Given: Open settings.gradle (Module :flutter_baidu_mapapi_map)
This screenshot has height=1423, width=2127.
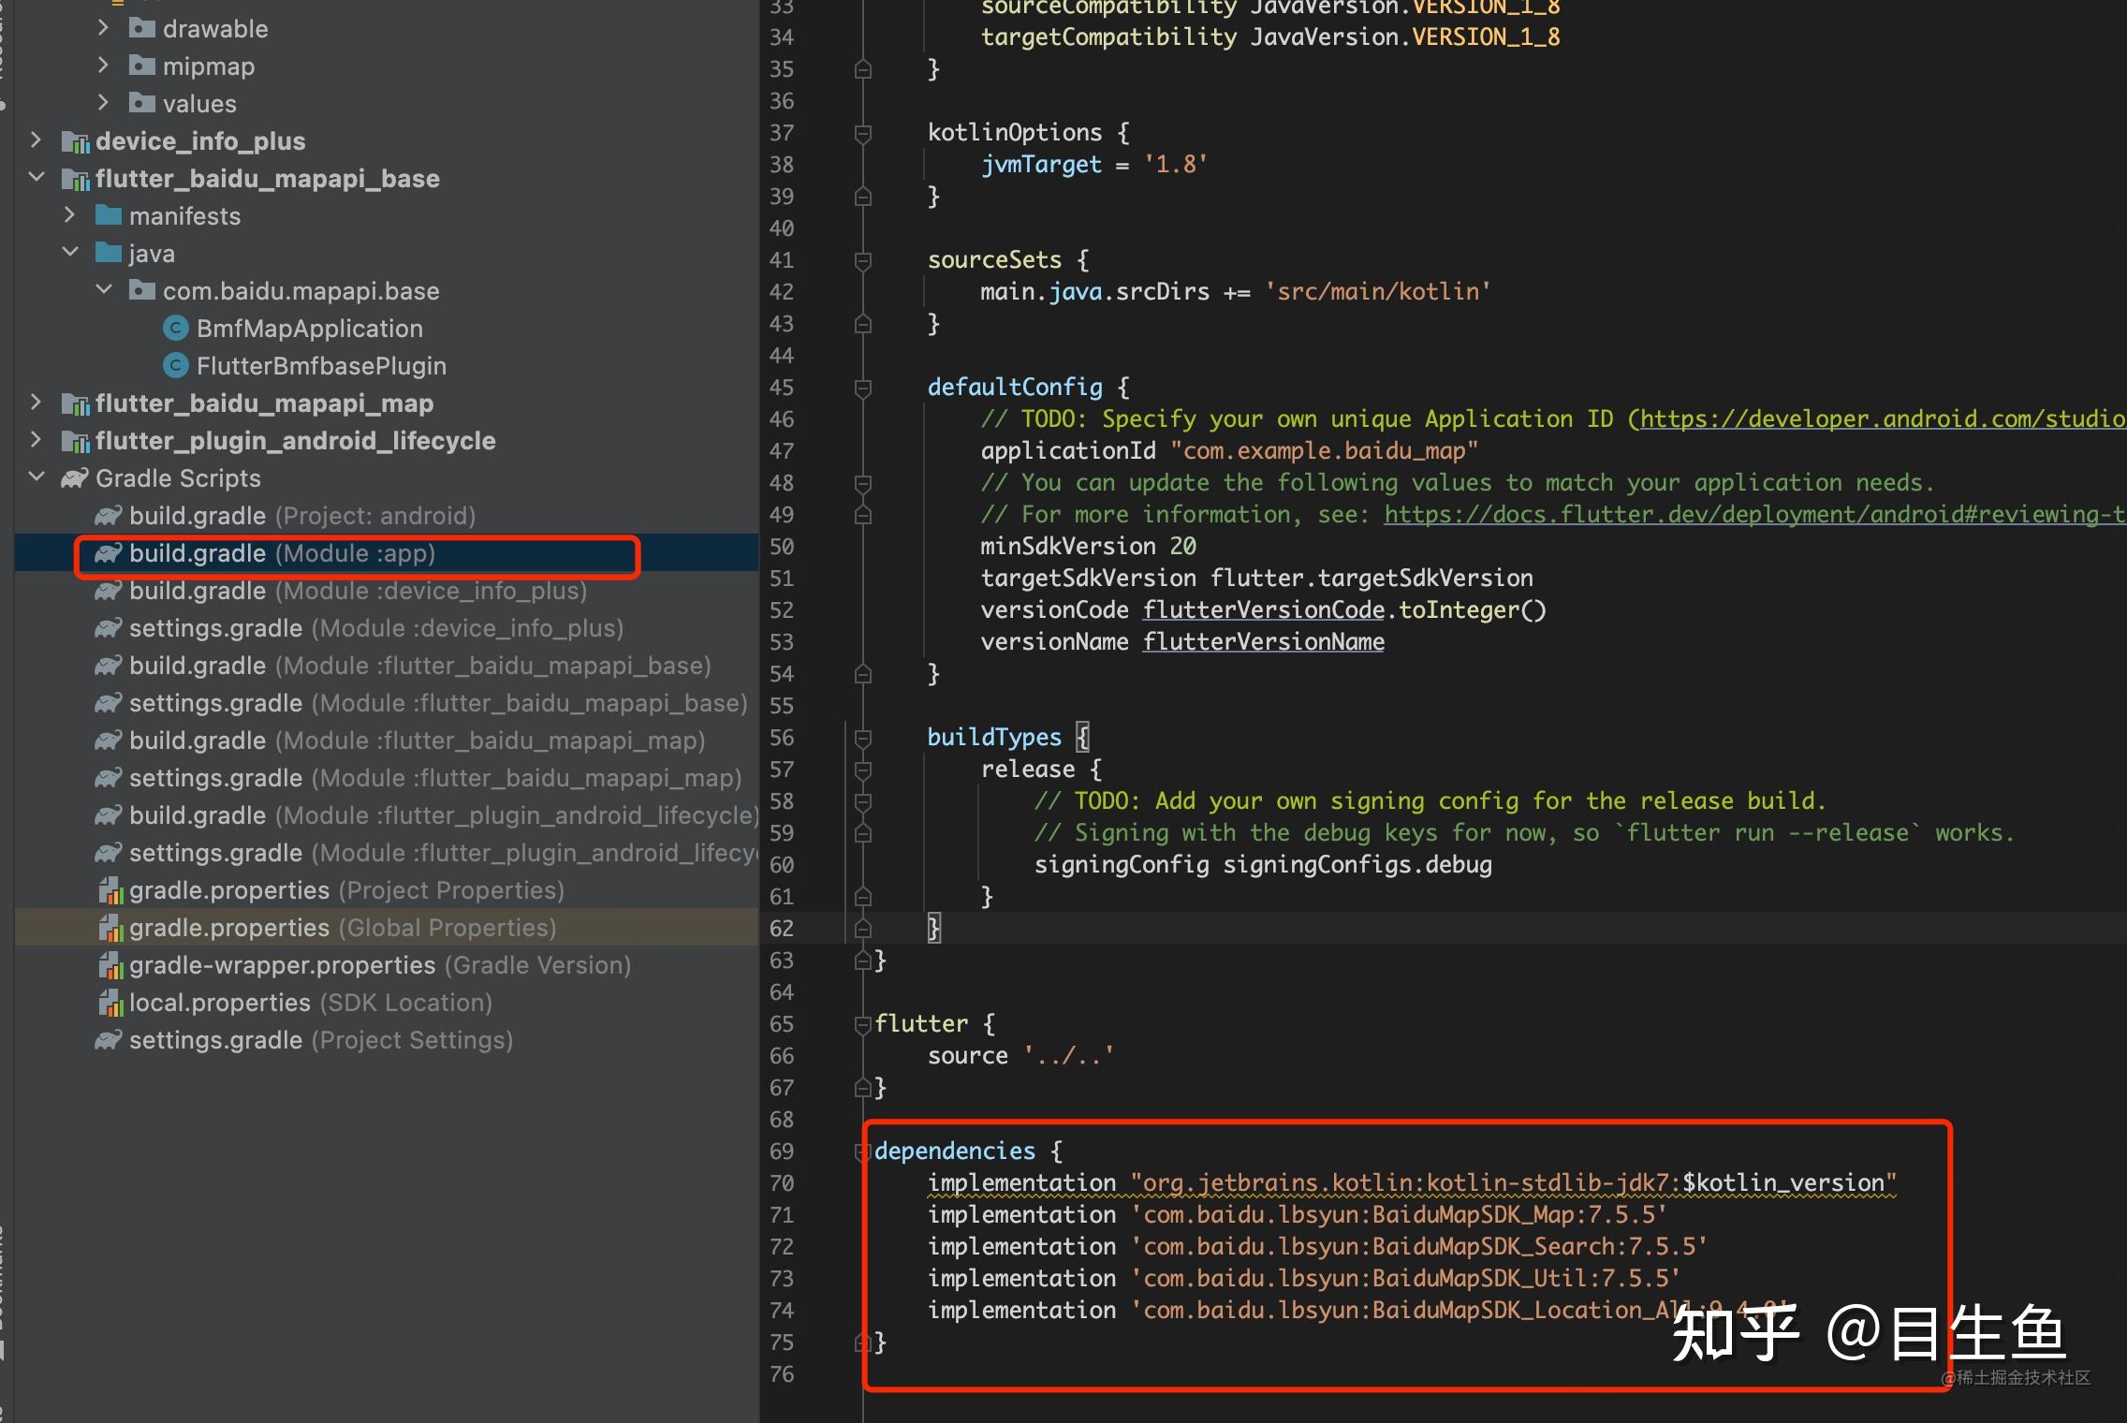Looking at the screenshot, I should [435, 778].
